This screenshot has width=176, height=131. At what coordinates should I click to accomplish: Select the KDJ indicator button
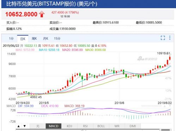point(69,126)
